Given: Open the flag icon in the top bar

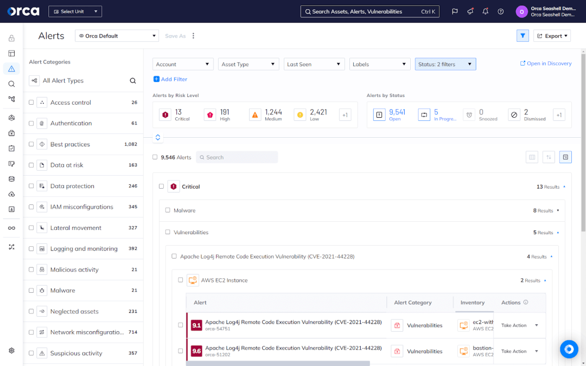Looking at the screenshot, I should [455, 11].
